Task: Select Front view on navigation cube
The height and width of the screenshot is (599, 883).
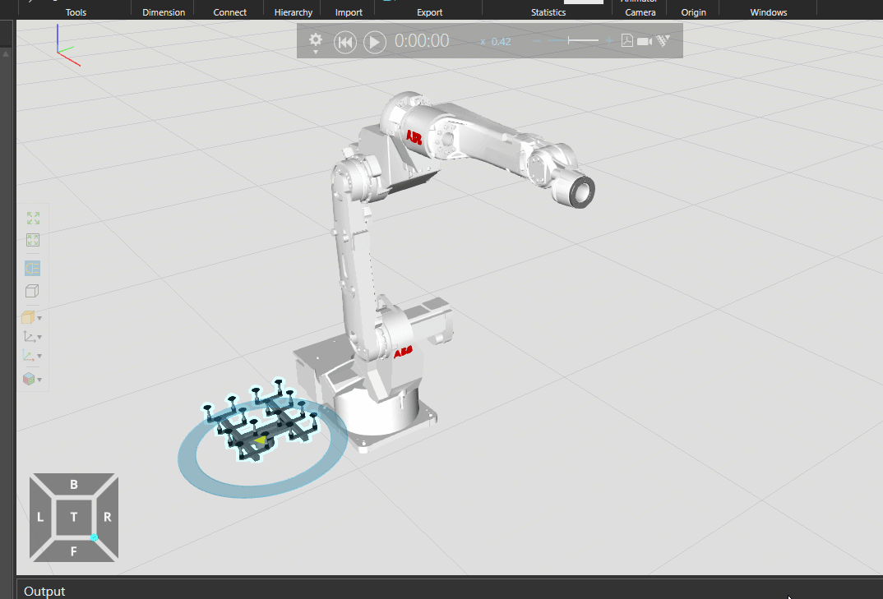Action: point(74,551)
